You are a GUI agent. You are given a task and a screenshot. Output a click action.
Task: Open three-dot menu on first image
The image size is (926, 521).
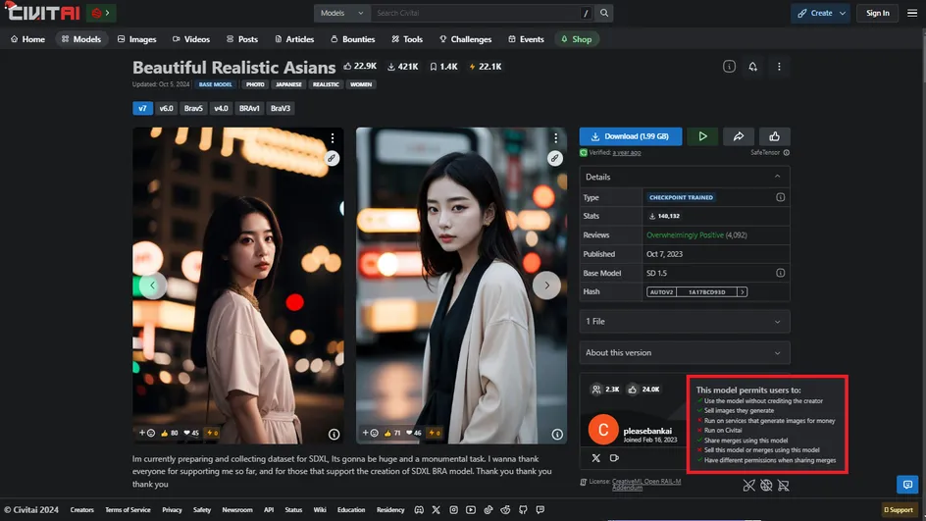coord(333,138)
